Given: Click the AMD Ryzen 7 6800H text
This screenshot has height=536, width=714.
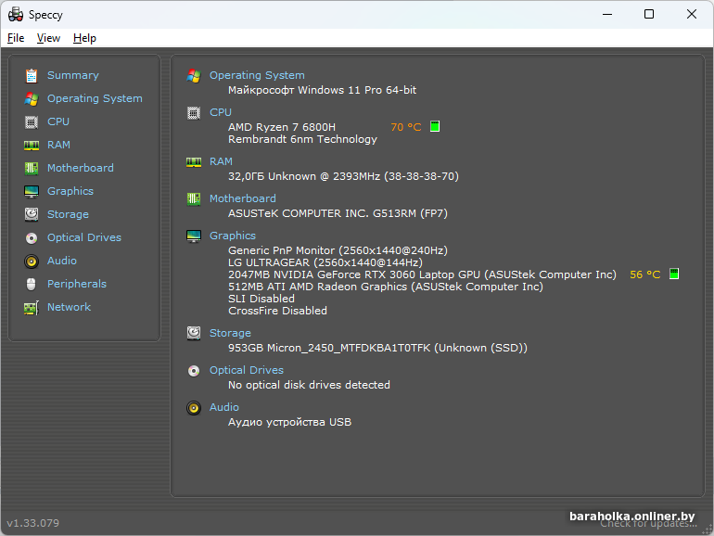Looking at the screenshot, I should 281,127.
